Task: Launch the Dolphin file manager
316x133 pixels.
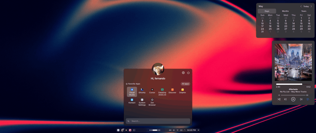Action: coord(182,91)
